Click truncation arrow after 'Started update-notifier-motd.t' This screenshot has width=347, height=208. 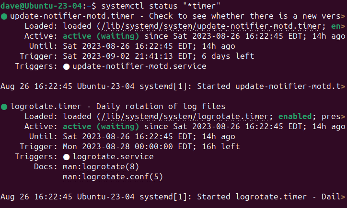click(343, 87)
